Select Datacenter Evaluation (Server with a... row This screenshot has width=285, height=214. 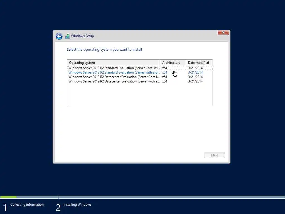coord(140,81)
